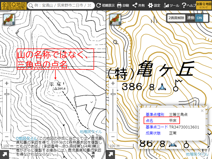Open the 地図 overview thumbnail on right panel

[x=116, y=20]
